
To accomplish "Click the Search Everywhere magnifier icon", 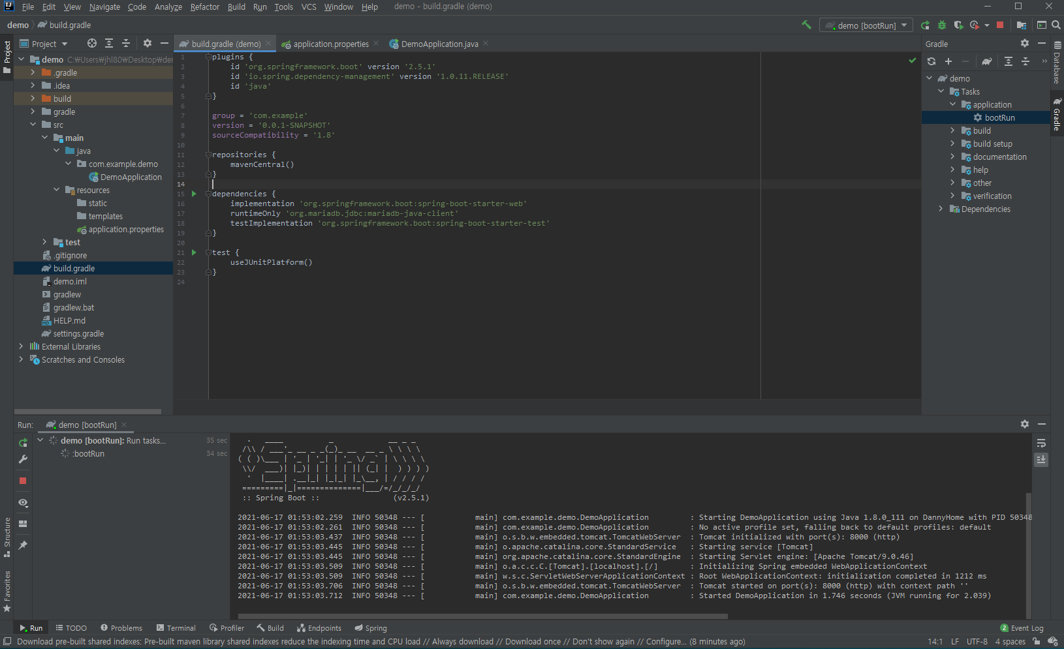I will click(1056, 25).
